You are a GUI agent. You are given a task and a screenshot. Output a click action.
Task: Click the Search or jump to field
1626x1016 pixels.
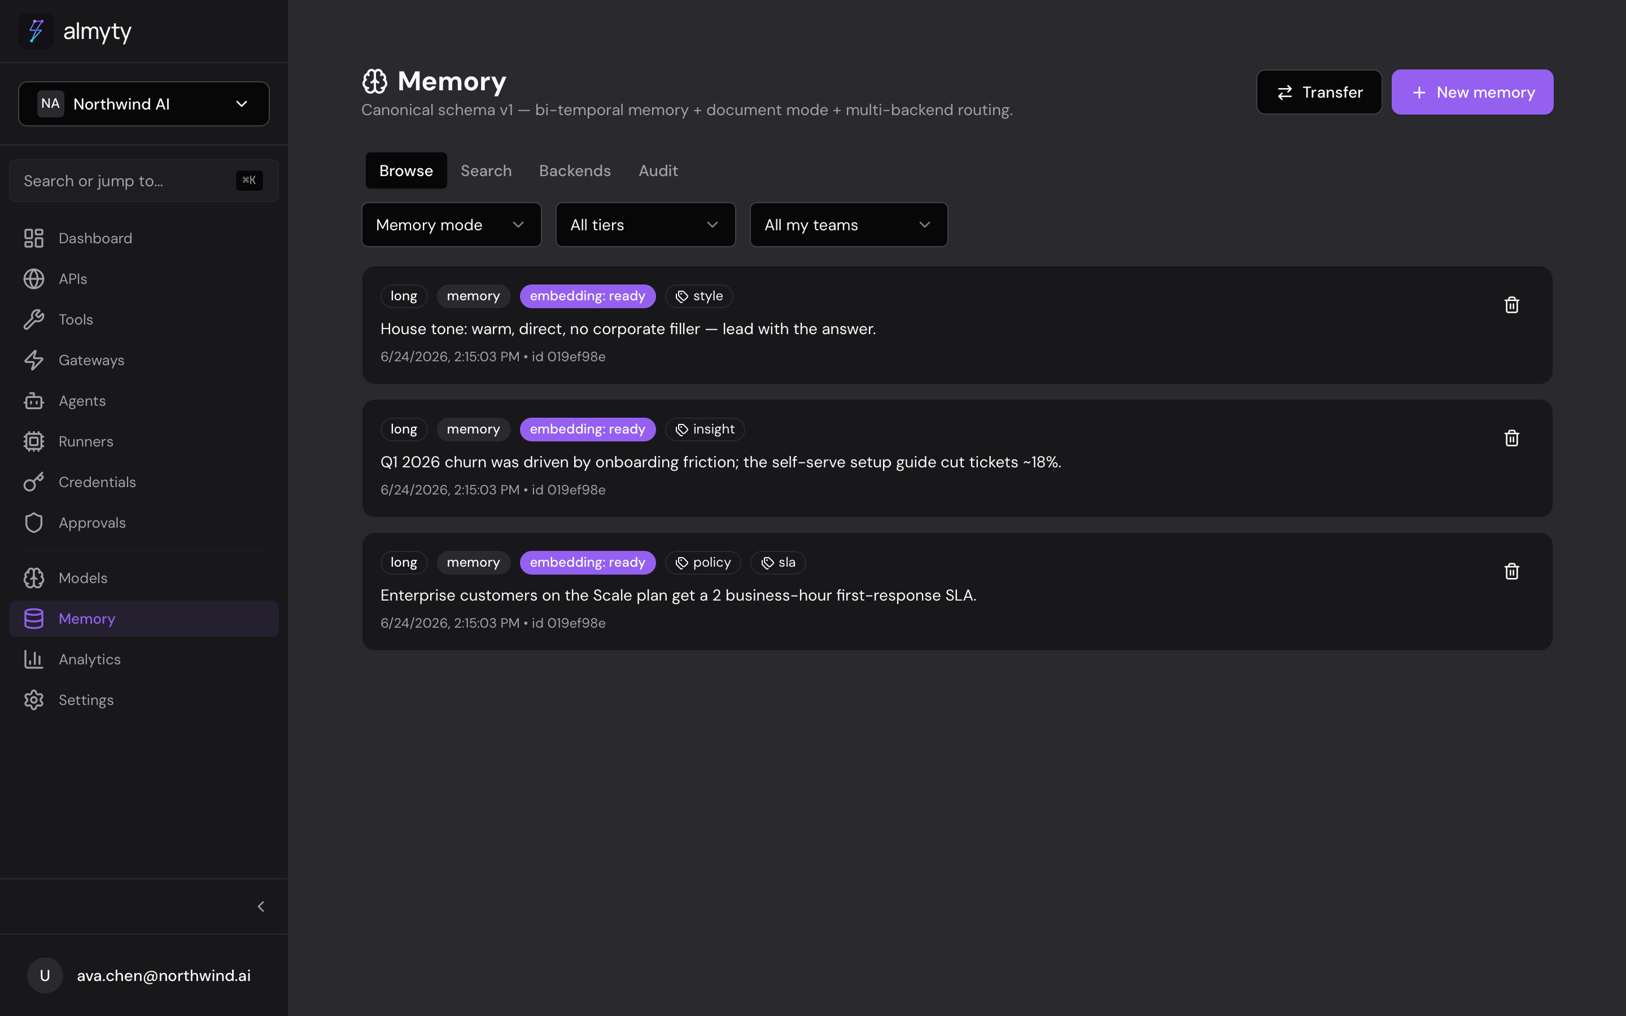[x=144, y=181]
